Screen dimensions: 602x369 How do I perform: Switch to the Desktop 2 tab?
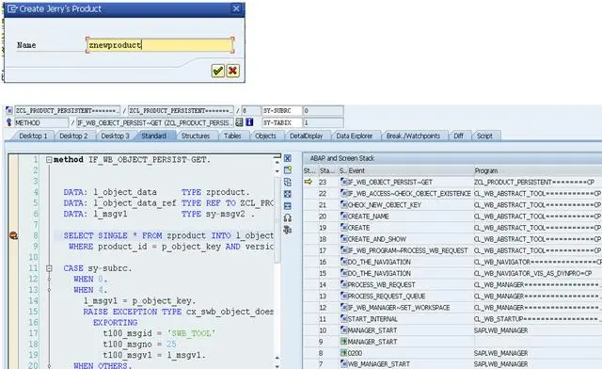pos(73,136)
